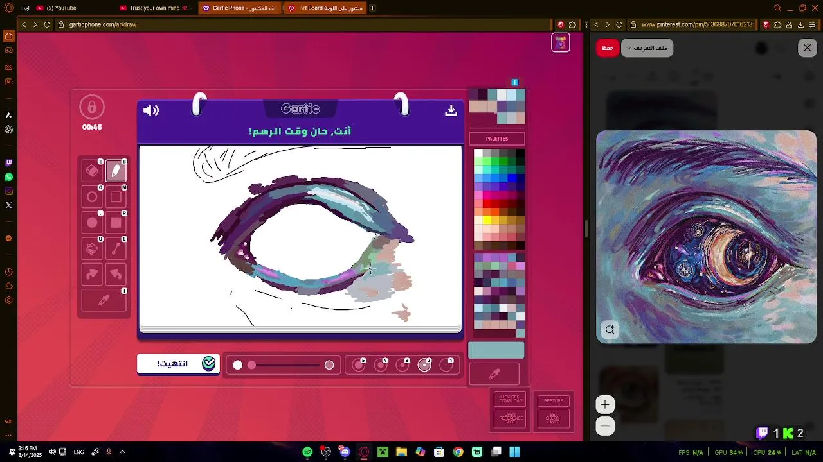
Task: Close the Pinterest pin view
Action: [x=808, y=48]
